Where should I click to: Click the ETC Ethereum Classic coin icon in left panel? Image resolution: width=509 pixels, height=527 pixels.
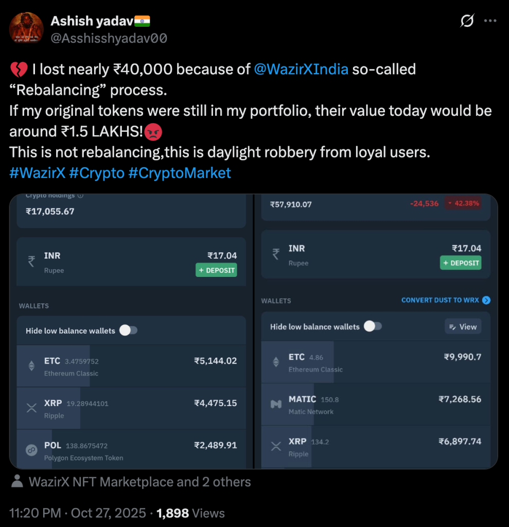point(31,366)
